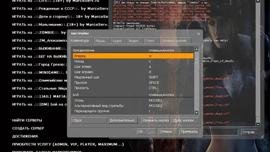Viewport: 270px width, 152px height.
Task: Select the Прыжок binding row
Action: click(x=133, y=83)
